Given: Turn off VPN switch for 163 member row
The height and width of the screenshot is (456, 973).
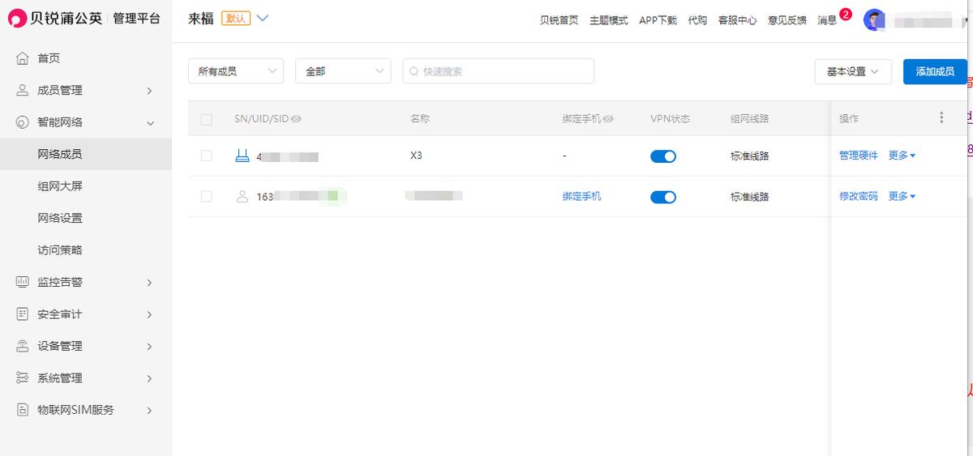Looking at the screenshot, I should (x=663, y=197).
